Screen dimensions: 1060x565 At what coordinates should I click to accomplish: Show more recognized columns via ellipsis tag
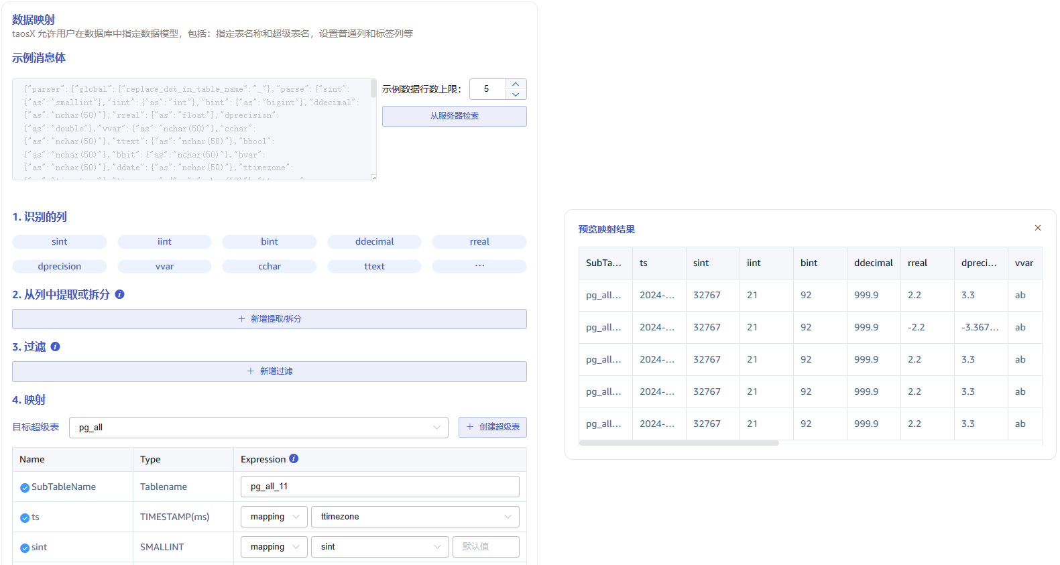click(x=479, y=267)
